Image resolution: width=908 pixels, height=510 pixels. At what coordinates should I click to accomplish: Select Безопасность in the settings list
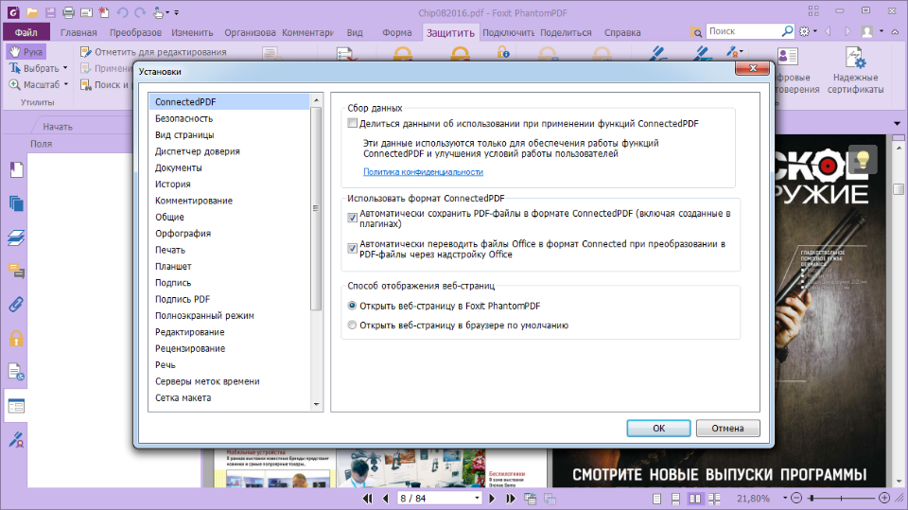click(x=184, y=118)
